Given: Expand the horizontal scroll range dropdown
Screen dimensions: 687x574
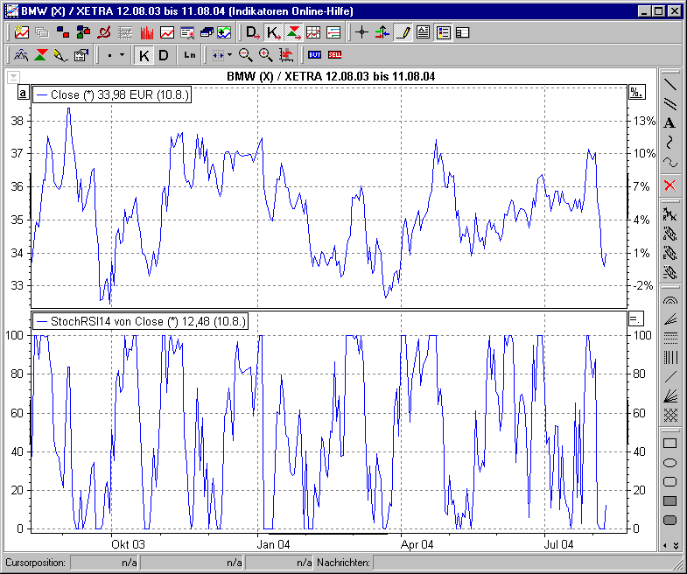Looking at the screenshot, I should [x=229, y=55].
